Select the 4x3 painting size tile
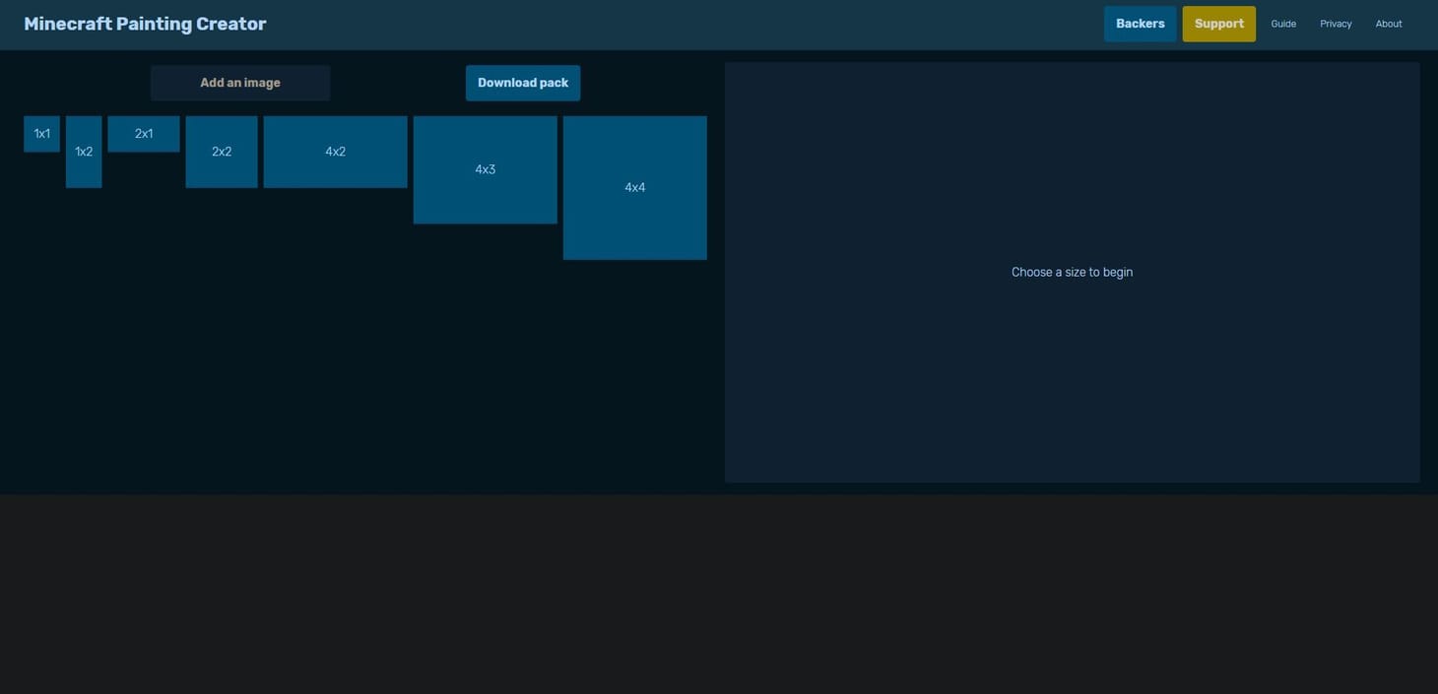The image size is (1438, 694). [485, 169]
